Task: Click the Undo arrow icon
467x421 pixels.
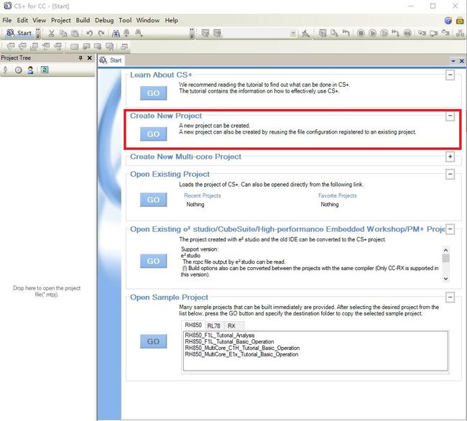Action: click(x=89, y=33)
